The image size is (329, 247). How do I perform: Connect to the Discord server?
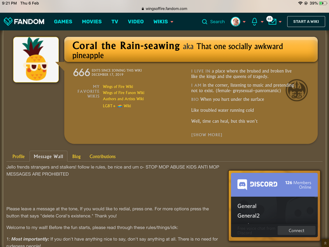[x=296, y=231]
